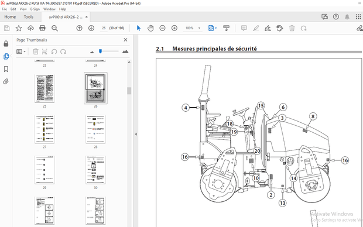Click the page number field showing 26
Image resolution: width=363 pixels, height=227 pixels.
(x=104, y=28)
